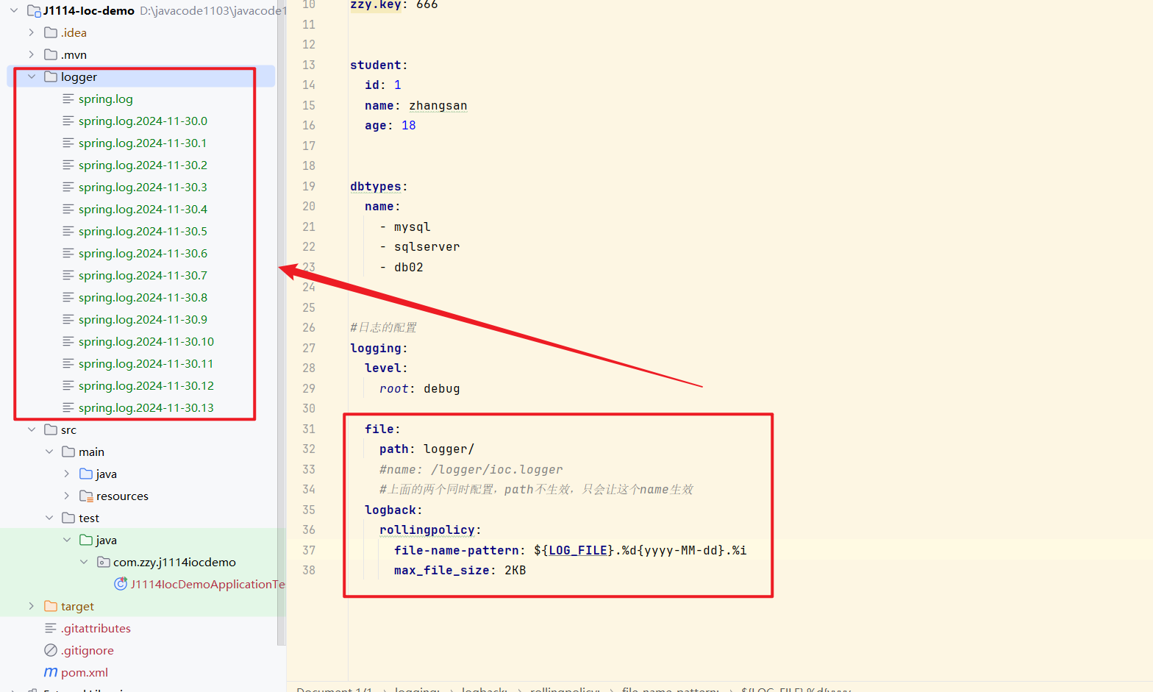
Task: Collapse the main folder
Action: coord(49,452)
